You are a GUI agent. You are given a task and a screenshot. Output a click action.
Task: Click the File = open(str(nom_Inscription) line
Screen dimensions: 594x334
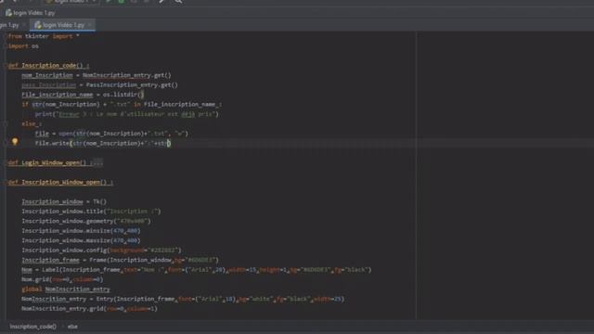tap(111, 134)
